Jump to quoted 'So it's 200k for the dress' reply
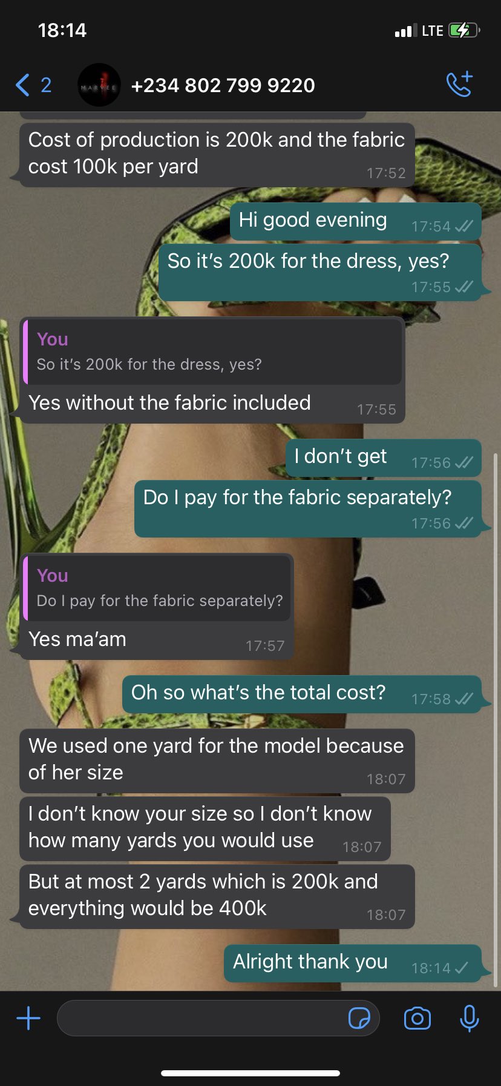The height and width of the screenshot is (1086, 501). point(212,352)
